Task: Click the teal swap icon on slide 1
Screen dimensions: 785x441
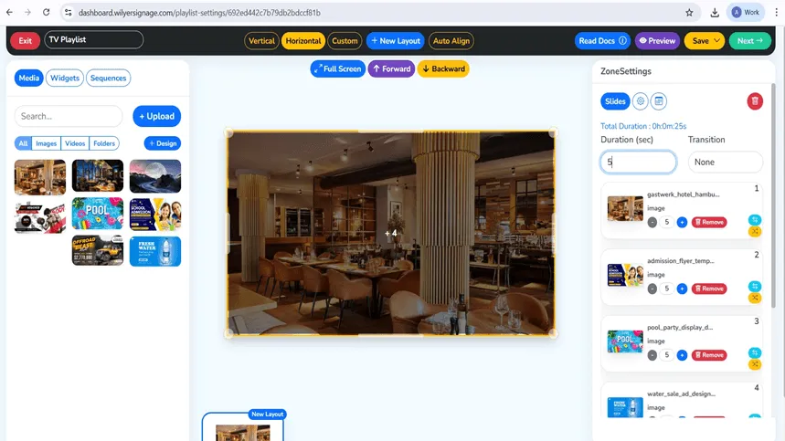Action: tap(755, 219)
